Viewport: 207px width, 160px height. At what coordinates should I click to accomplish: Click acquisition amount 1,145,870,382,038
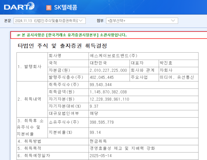(108, 92)
